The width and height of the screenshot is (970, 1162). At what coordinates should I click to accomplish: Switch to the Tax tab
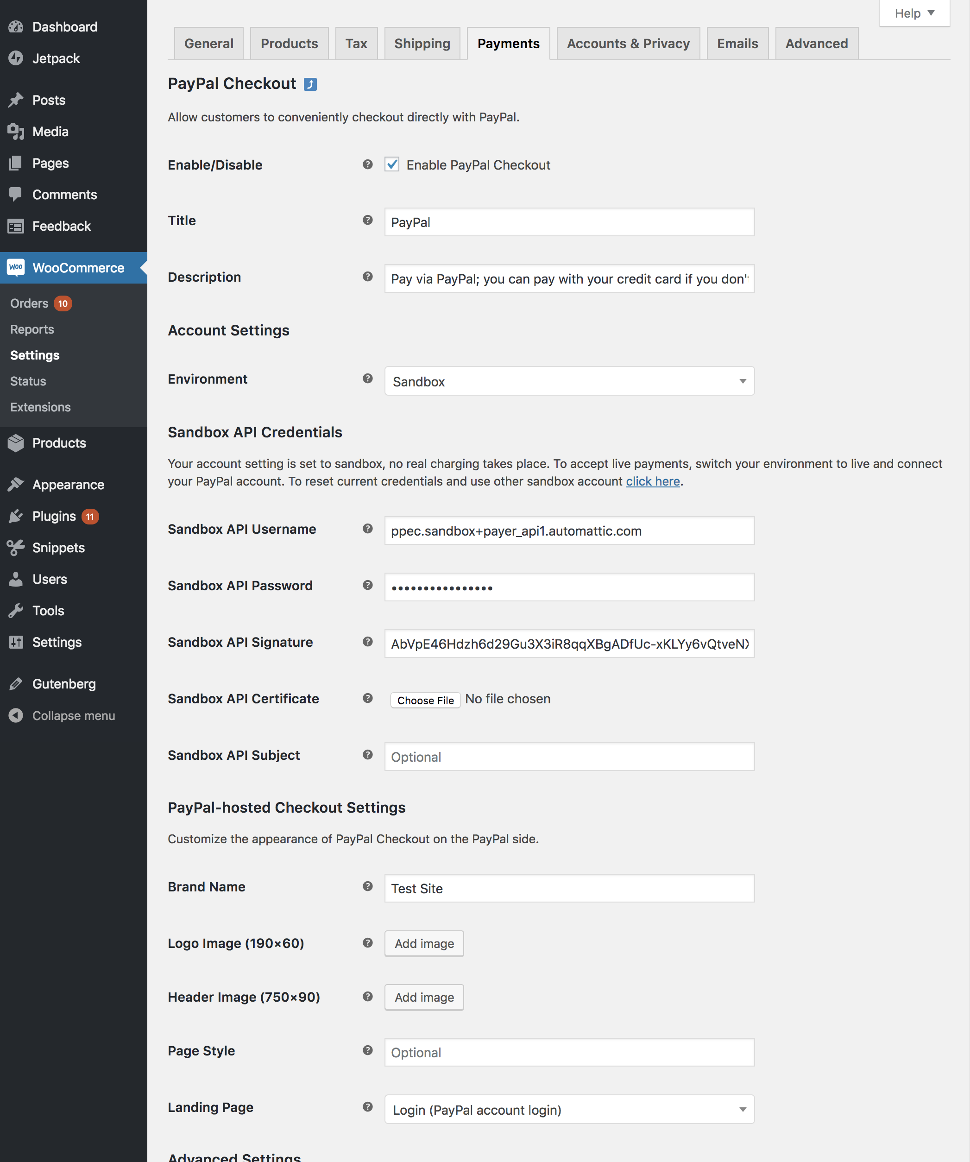coord(356,43)
